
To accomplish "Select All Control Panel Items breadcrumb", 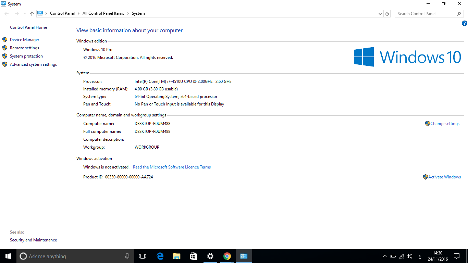I will (x=103, y=13).
